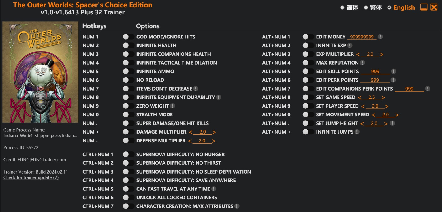
Task: Switch language to 简体
Action: [349, 7]
